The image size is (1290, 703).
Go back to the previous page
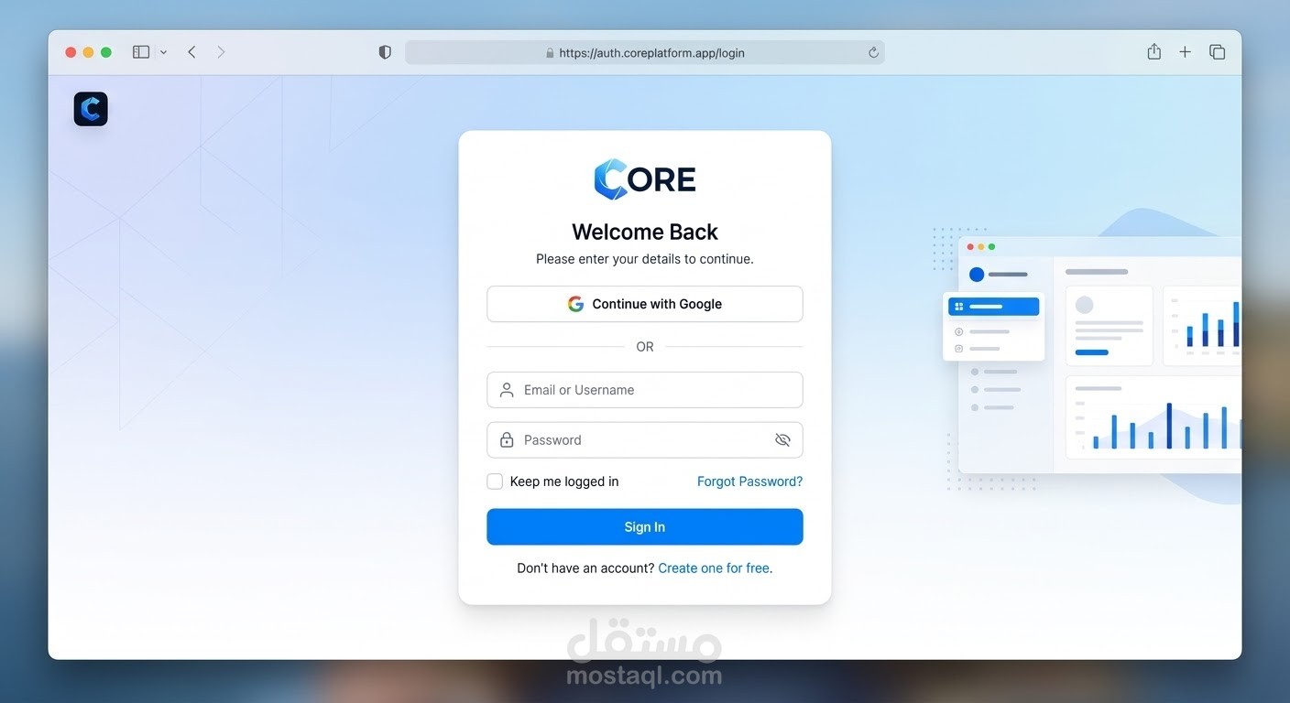click(191, 52)
